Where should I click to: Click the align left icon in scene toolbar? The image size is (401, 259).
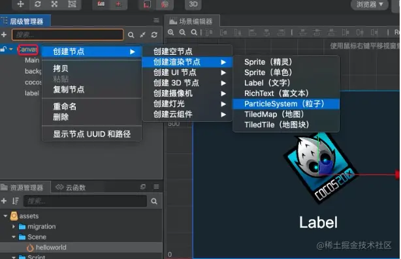(252, 33)
